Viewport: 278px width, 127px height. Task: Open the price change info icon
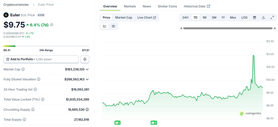[51, 25]
